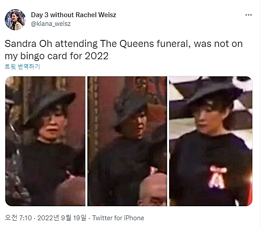Open the middle photo of the tweet
Viewport: 262px width, 229px height.
pos(127,141)
